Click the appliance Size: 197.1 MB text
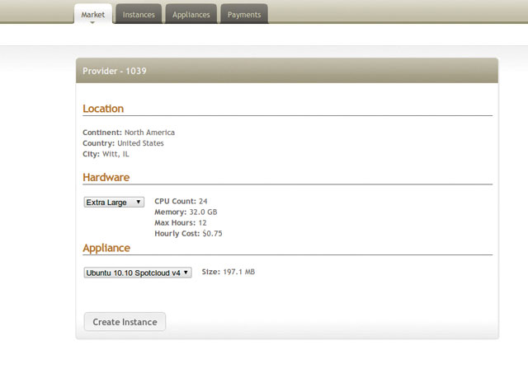The image size is (528, 373). point(229,272)
